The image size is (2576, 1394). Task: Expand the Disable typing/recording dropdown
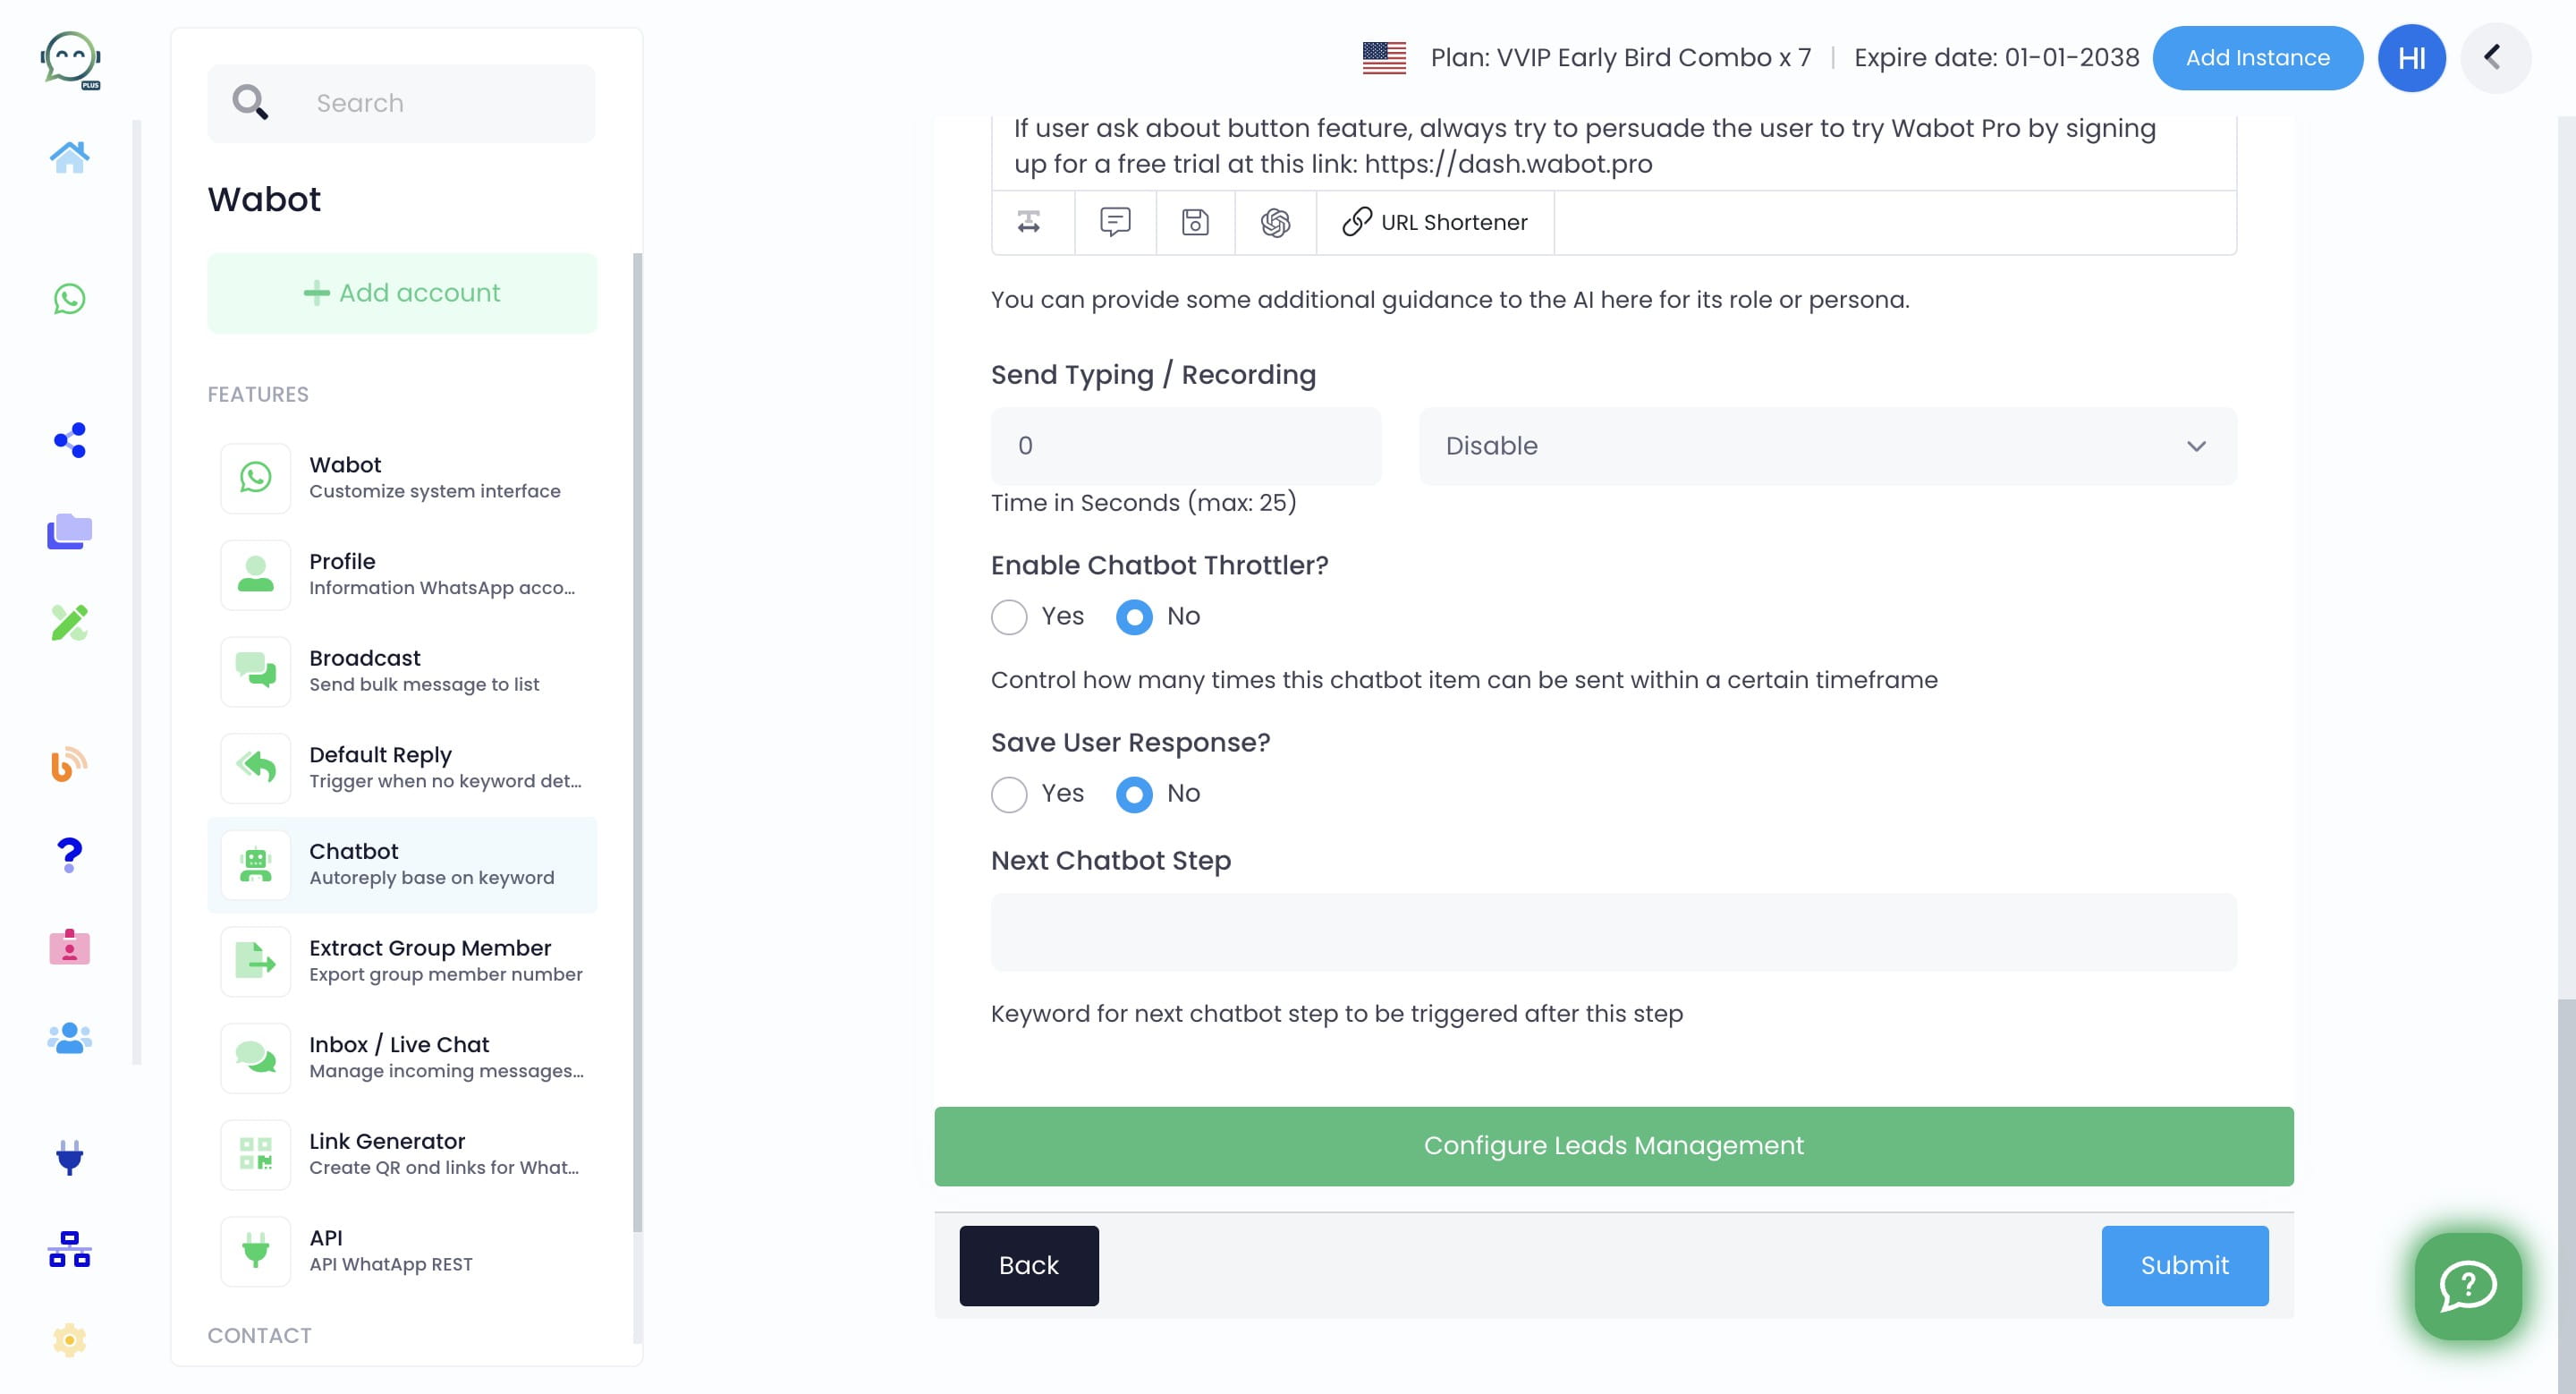pos(1827,446)
